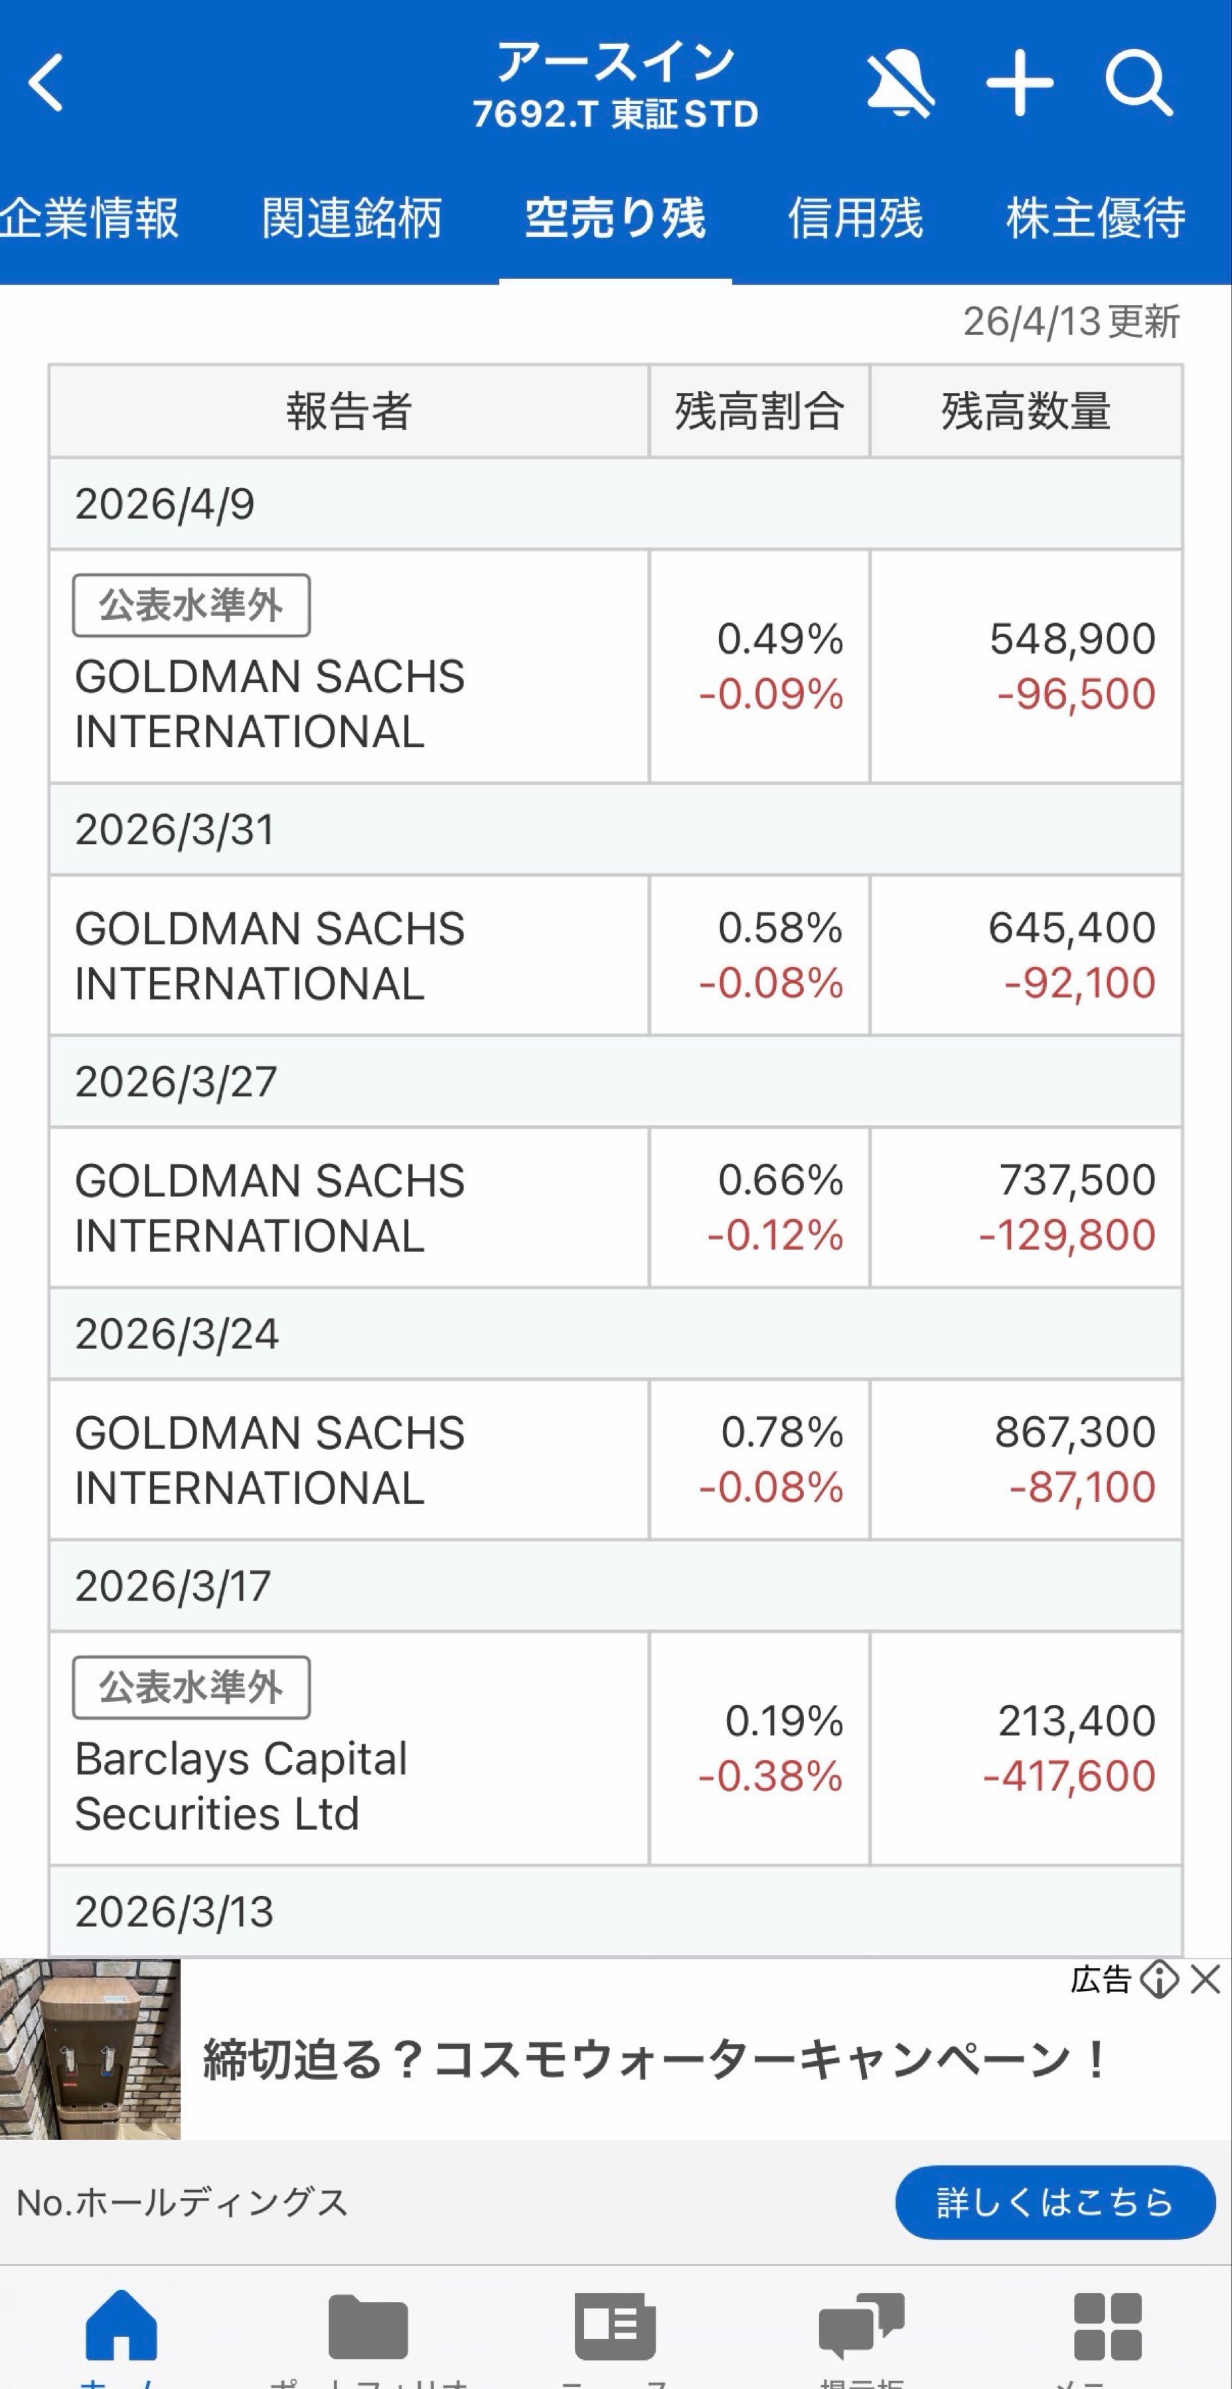The height and width of the screenshot is (2389, 1232).
Task: Open the message board chat icon
Action: tap(862, 2324)
